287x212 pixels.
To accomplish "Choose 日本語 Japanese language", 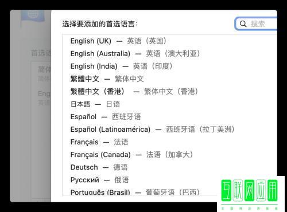I will coord(169,104).
